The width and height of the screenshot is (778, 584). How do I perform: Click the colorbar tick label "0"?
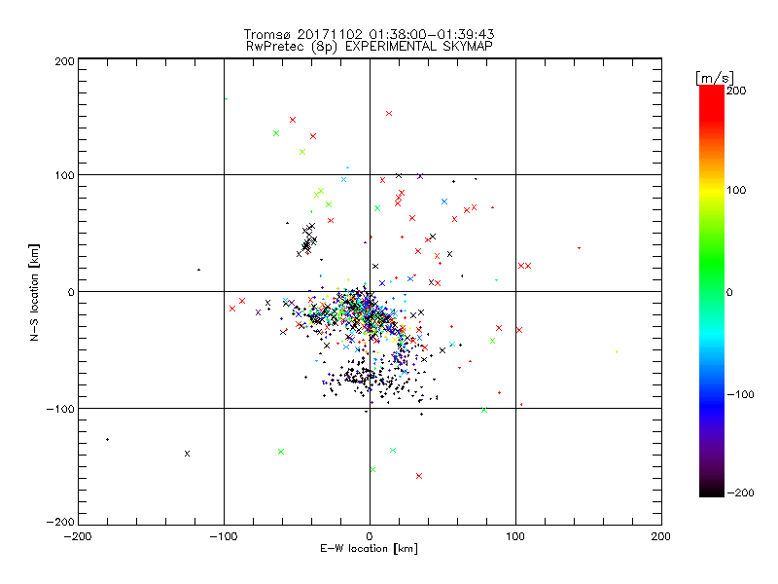coord(729,292)
